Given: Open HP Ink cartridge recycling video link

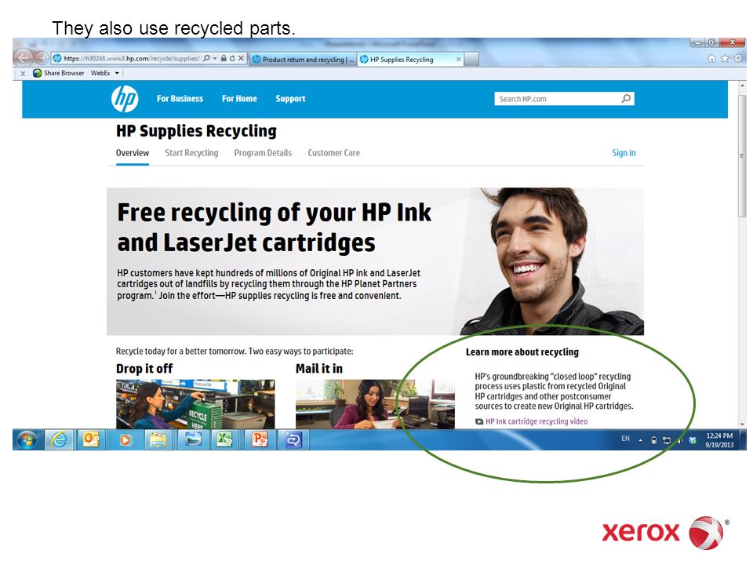Looking at the screenshot, I should coord(537,421).
